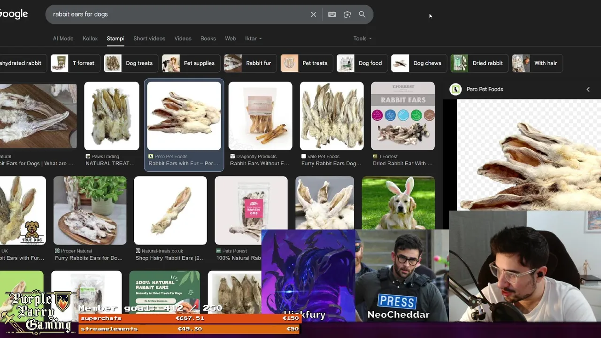Viewport: 601px width, 338px height.
Task: Open the True Dog rabbit ears image
Action: 23,210
